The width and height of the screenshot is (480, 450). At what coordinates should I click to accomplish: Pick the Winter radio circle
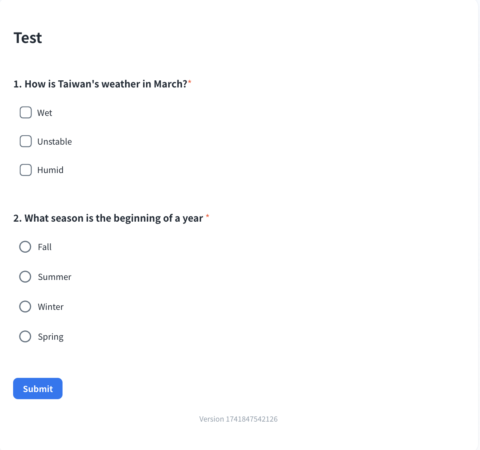[x=25, y=306]
